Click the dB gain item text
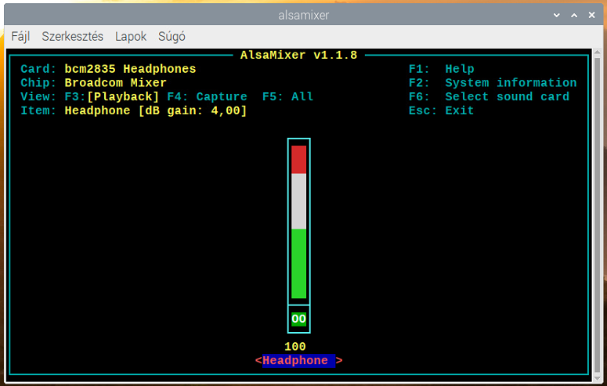This screenshot has height=386, width=607. click(x=156, y=110)
